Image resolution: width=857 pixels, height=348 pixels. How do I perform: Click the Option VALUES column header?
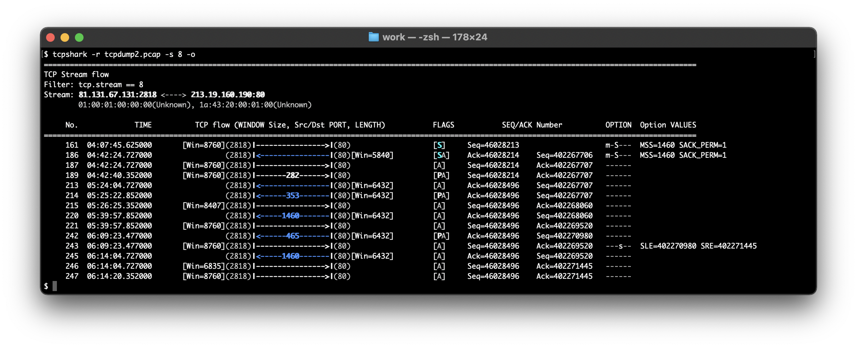click(x=668, y=125)
